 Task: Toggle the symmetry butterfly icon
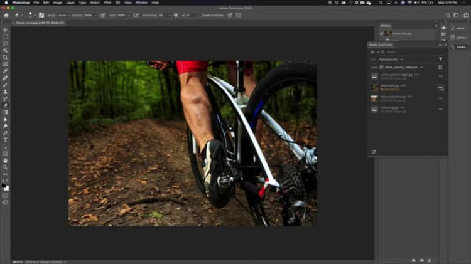coord(239,15)
